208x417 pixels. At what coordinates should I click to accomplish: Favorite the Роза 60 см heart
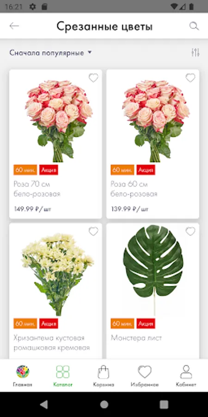tap(190, 78)
